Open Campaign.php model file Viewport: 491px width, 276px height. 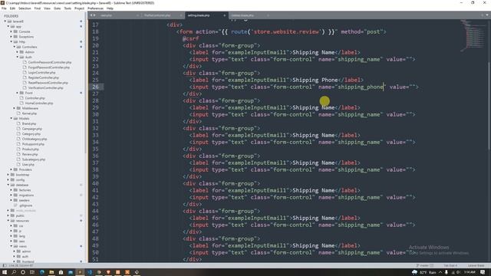click(x=31, y=129)
